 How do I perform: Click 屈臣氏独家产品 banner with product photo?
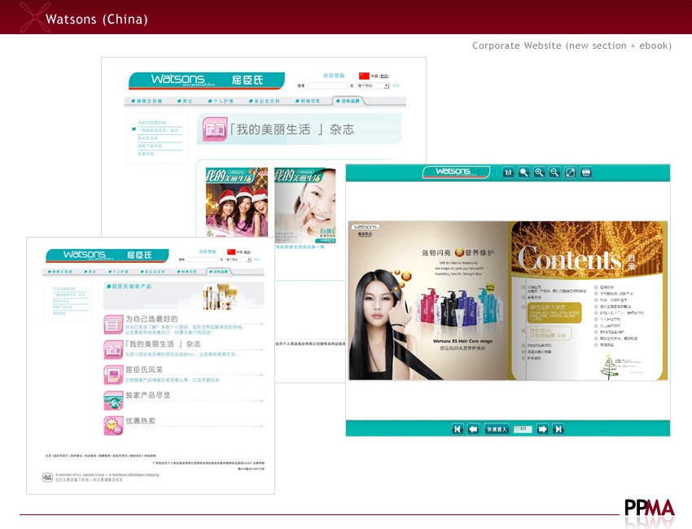click(184, 296)
